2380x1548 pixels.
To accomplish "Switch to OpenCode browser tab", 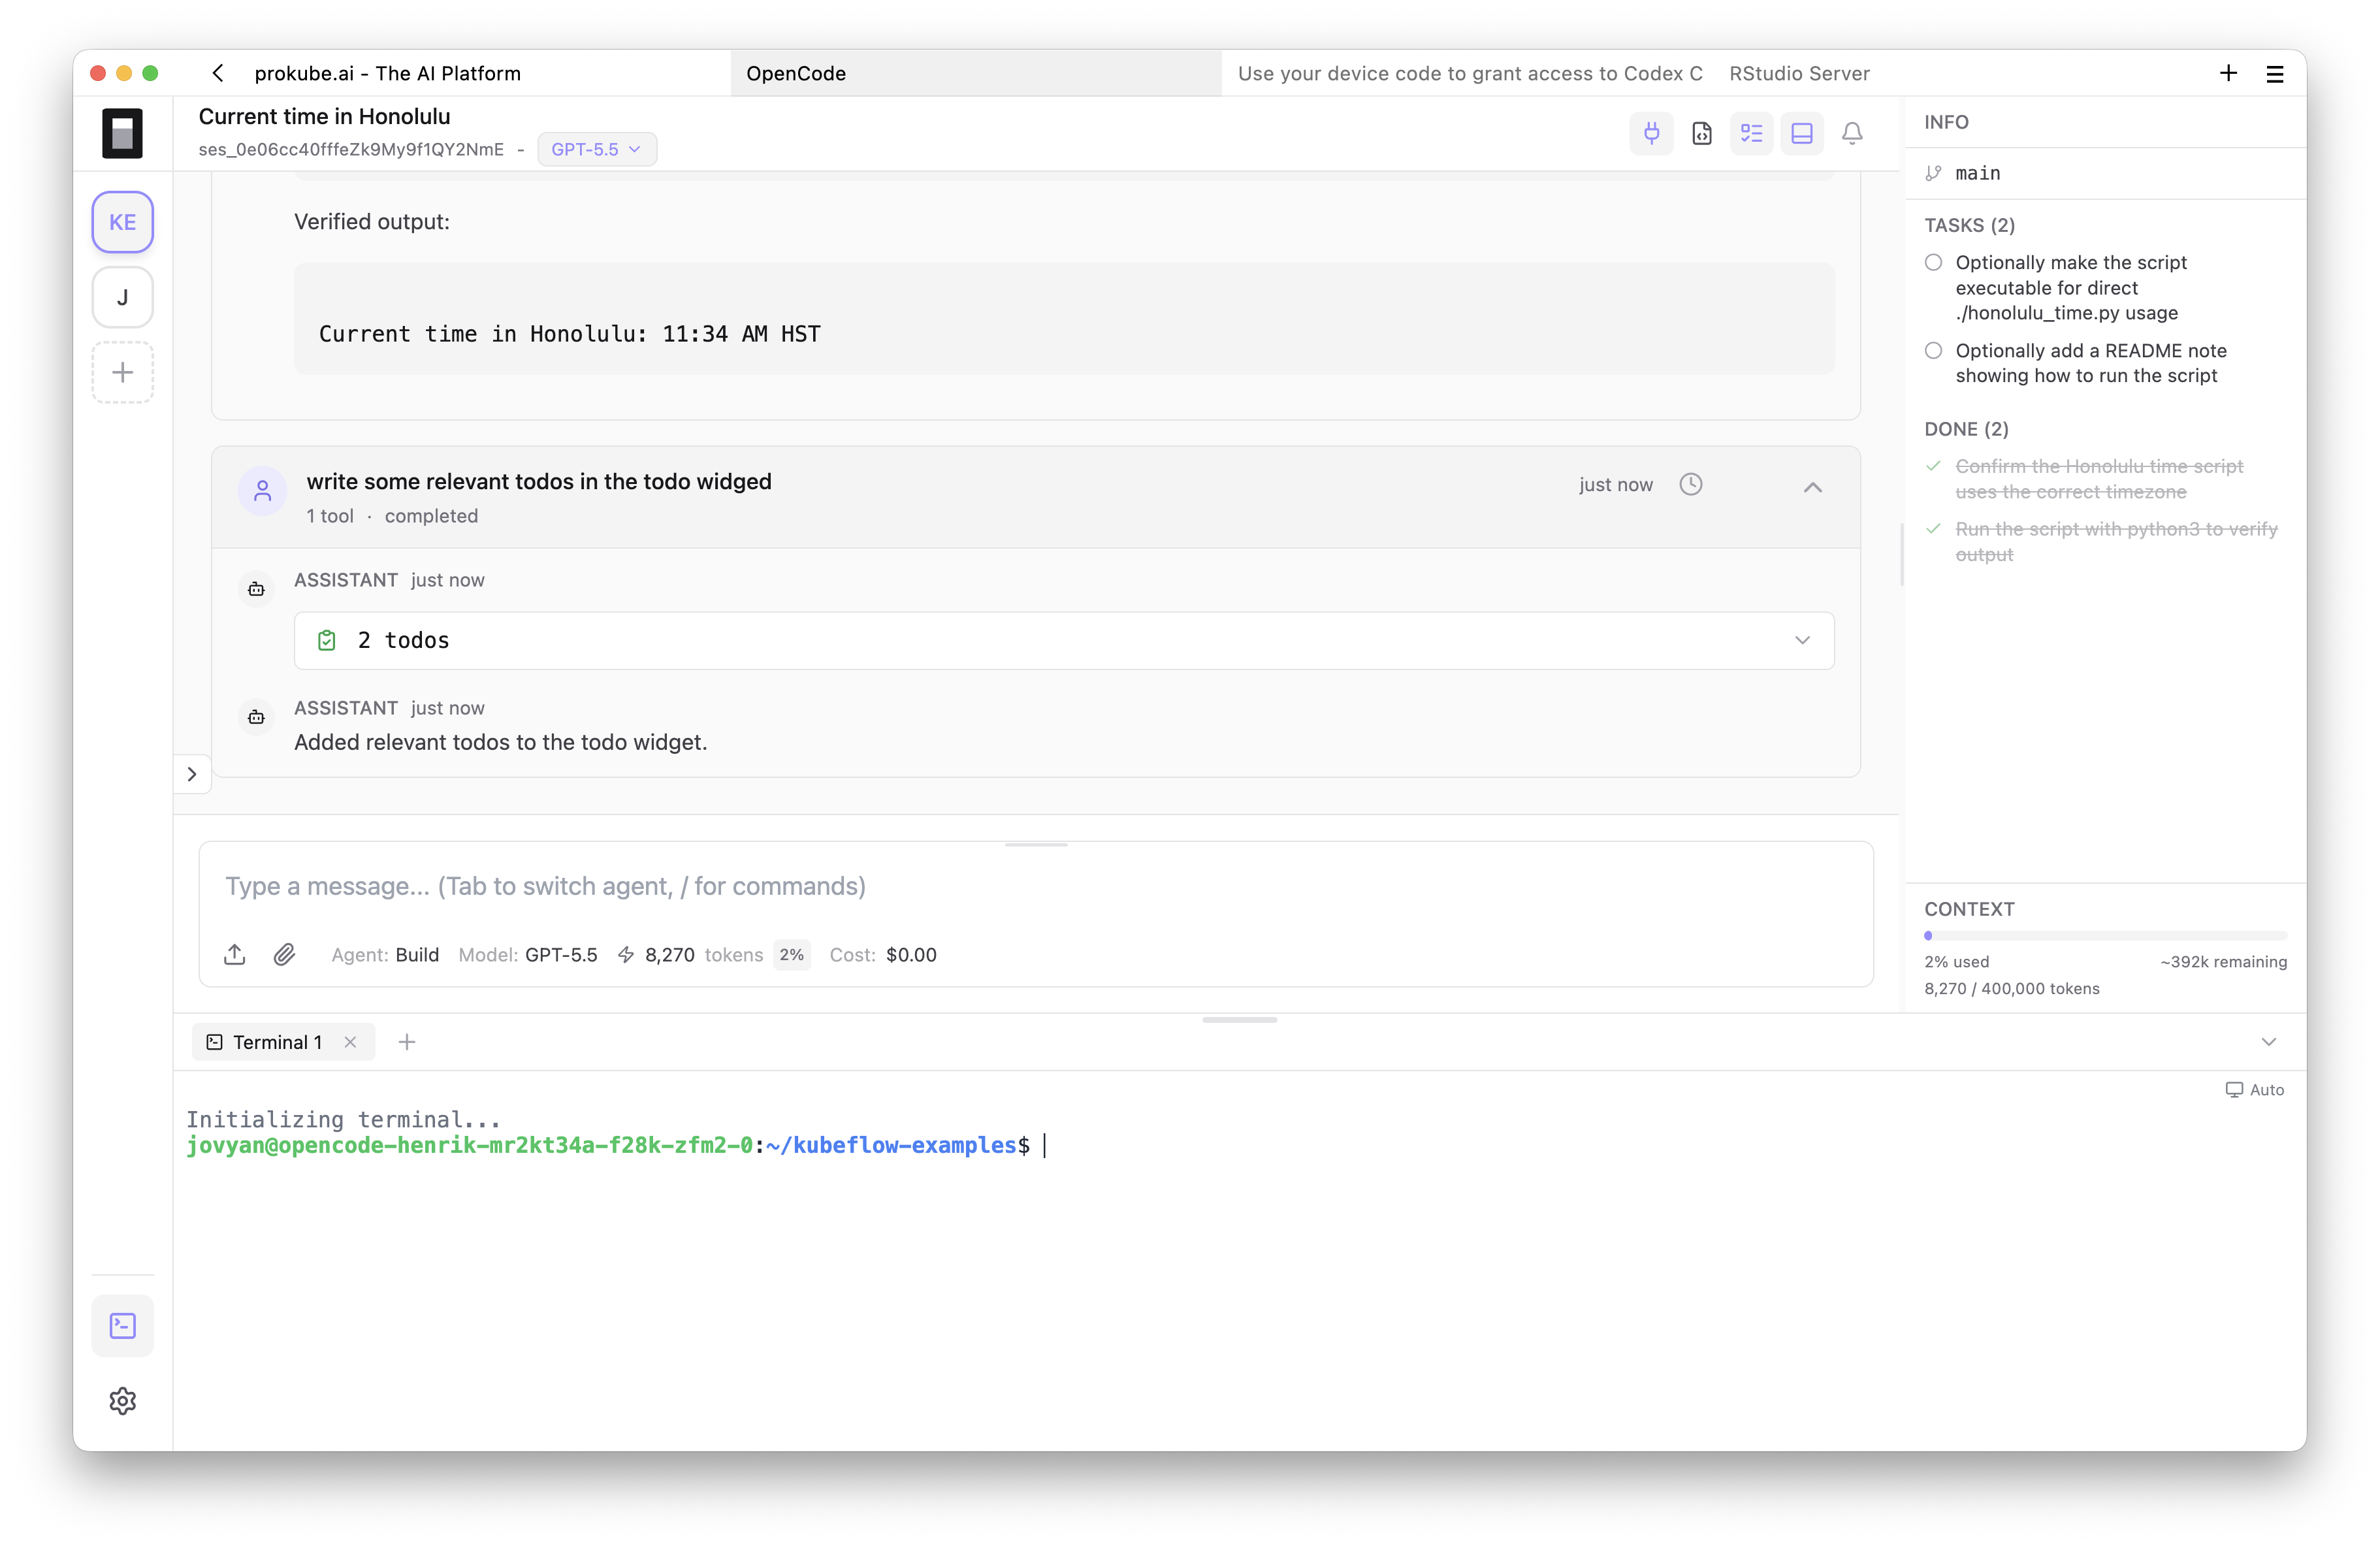I will click(x=975, y=73).
